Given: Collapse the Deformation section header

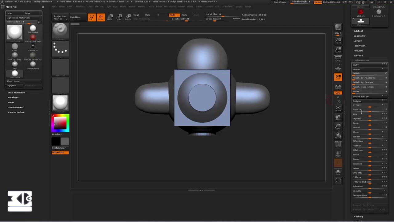Looking at the screenshot, I should [x=361, y=60].
